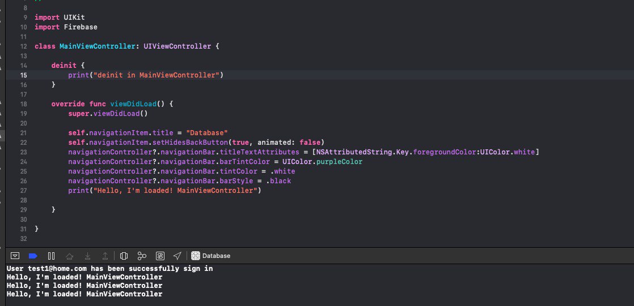Image resolution: width=634 pixels, height=306 pixels.
Task: Click Simulate Location arrow icon
Action: tap(177, 256)
